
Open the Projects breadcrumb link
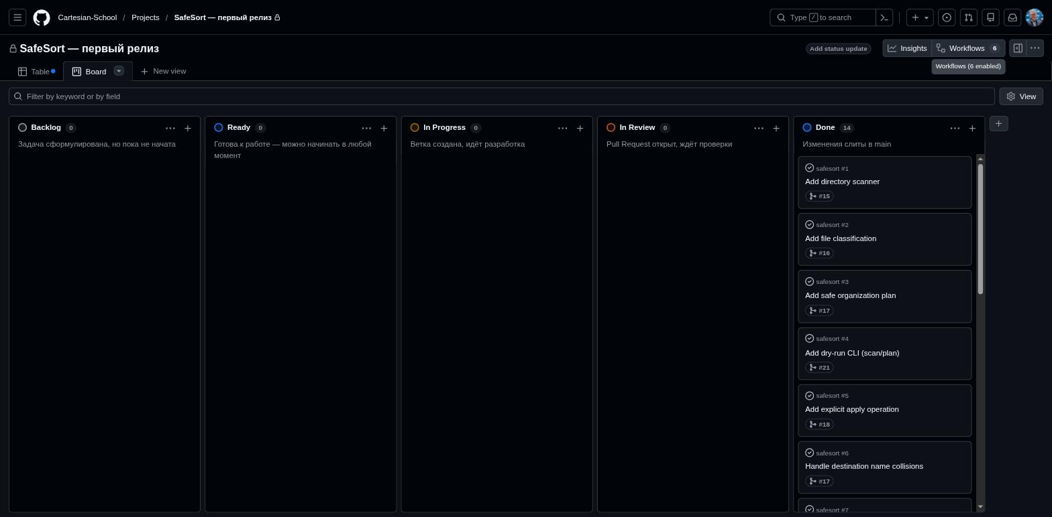[146, 17]
